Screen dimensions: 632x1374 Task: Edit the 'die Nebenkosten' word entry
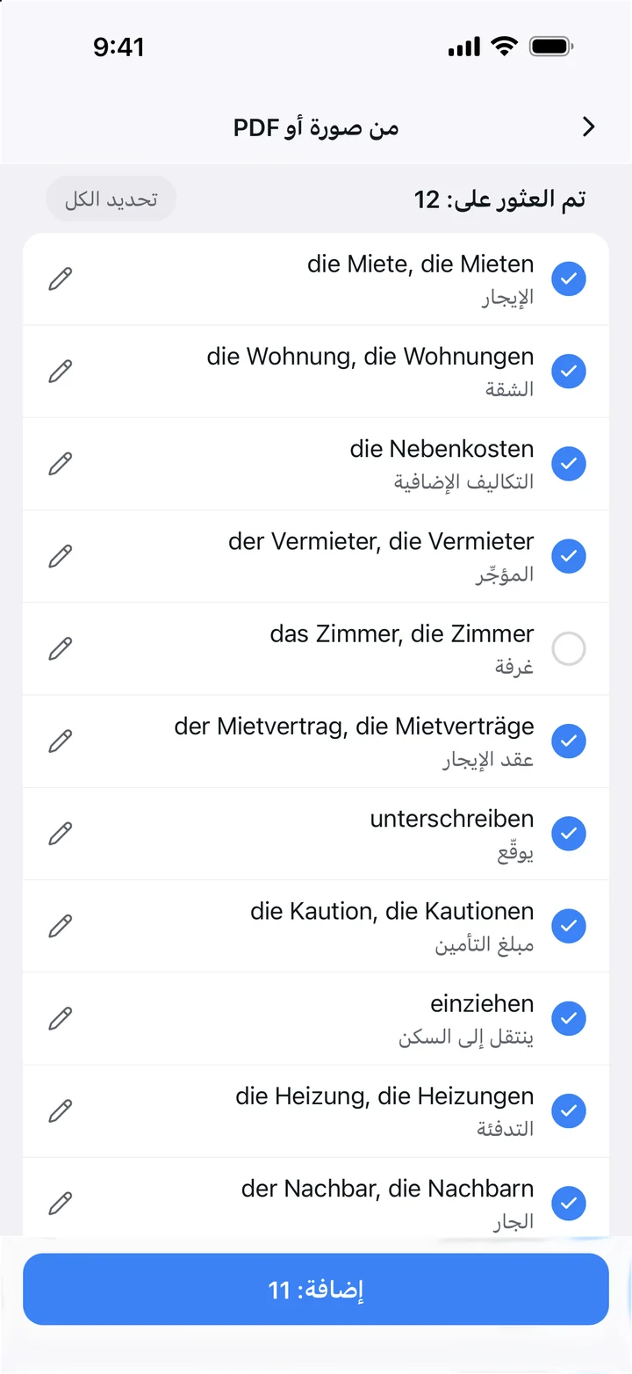pos(60,464)
